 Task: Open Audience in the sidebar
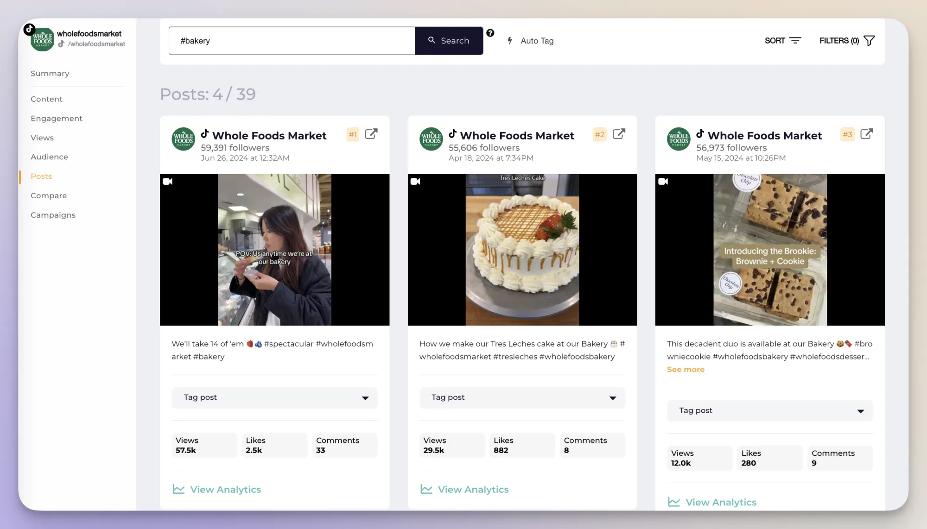click(x=49, y=157)
